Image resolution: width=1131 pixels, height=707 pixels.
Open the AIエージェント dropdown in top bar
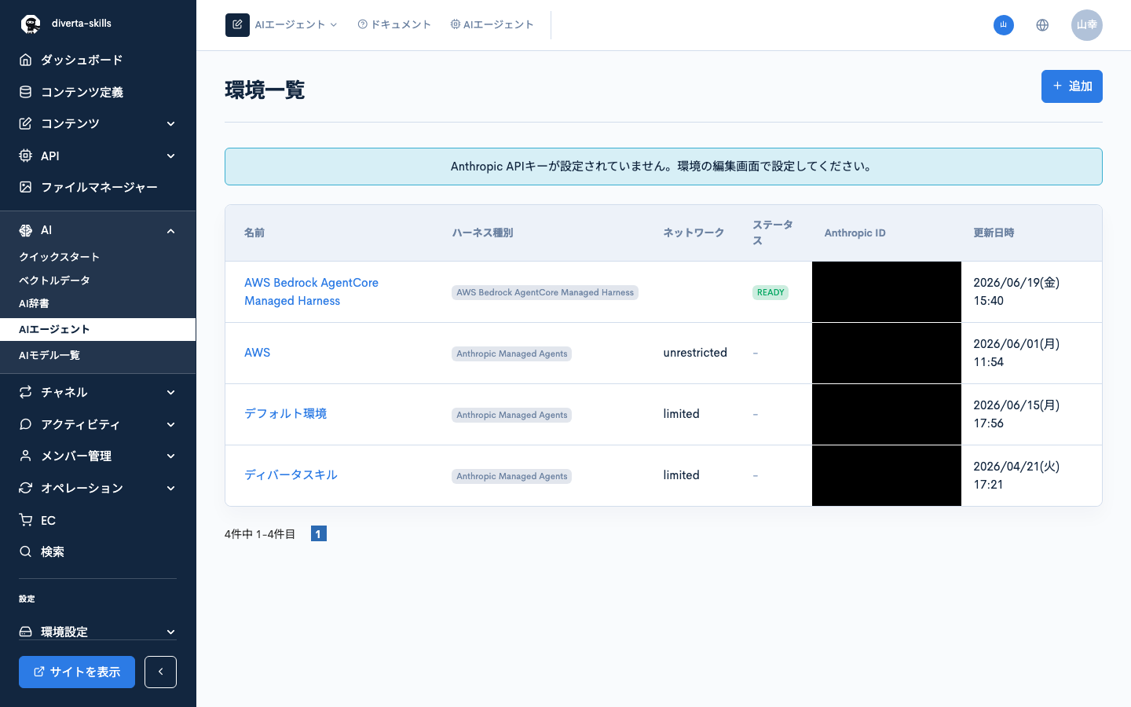tap(296, 25)
